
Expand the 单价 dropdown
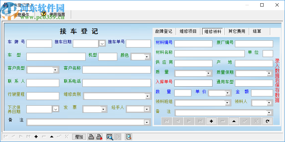[x=227, y=93]
